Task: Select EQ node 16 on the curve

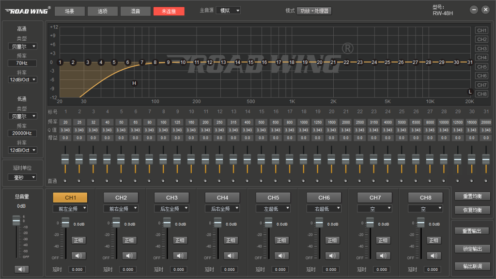Action: point(264,62)
